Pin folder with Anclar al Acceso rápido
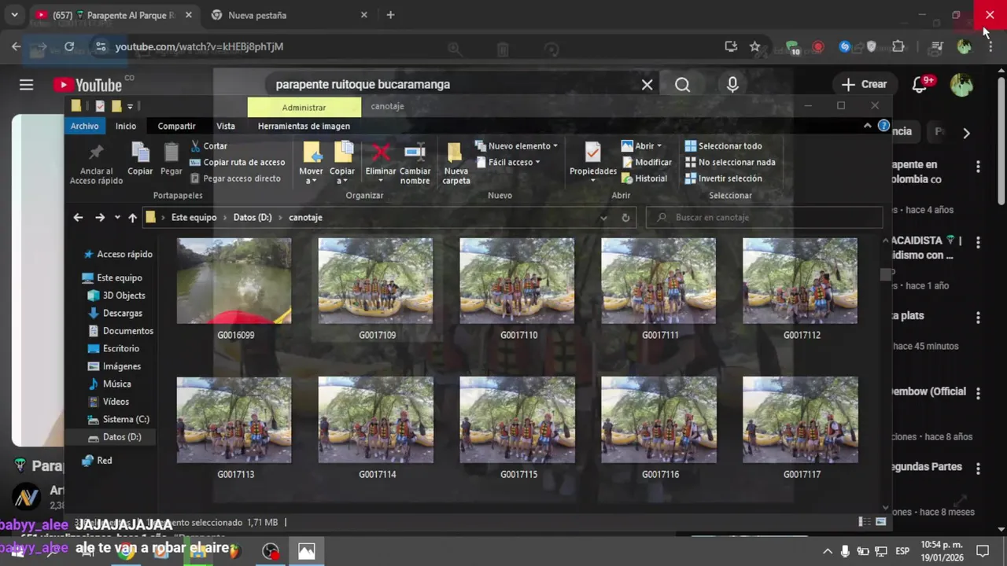The height and width of the screenshot is (566, 1007). (96, 164)
